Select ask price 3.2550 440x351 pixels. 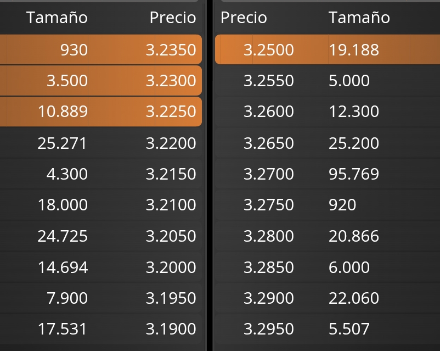tap(268, 81)
